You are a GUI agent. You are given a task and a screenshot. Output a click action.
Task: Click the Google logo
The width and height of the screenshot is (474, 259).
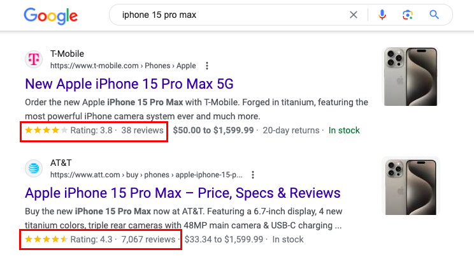[x=50, y=15]
